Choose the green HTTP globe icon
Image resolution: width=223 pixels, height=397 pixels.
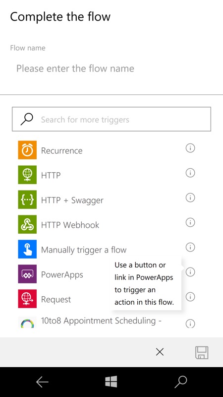27,175
